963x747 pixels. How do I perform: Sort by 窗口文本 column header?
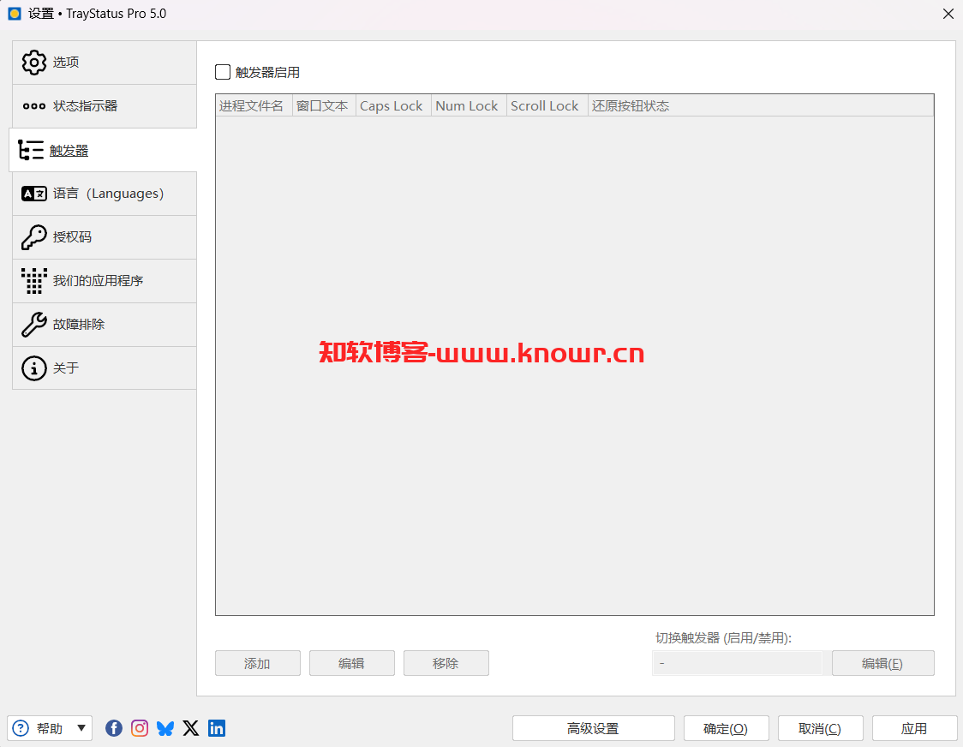tap(324, 105)
